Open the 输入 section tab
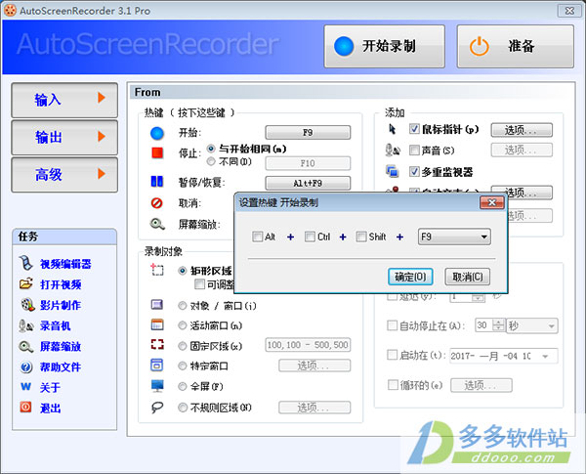Screen dimensions: 586x474 64,100
